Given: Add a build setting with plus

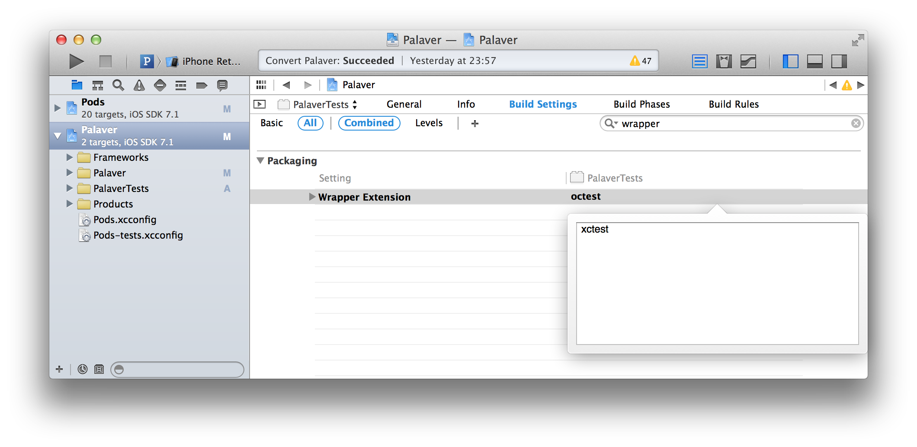Looking at the screenshot, I should (x=475, y=124).
